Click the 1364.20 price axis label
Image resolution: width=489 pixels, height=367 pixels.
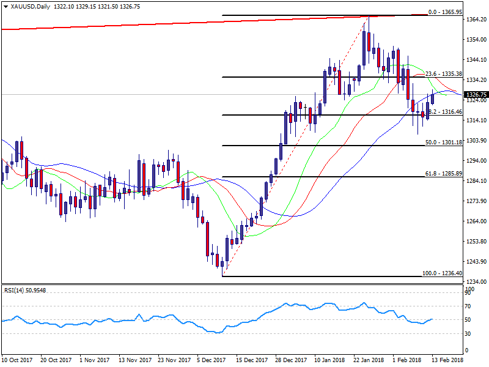(x=476, y=20)
